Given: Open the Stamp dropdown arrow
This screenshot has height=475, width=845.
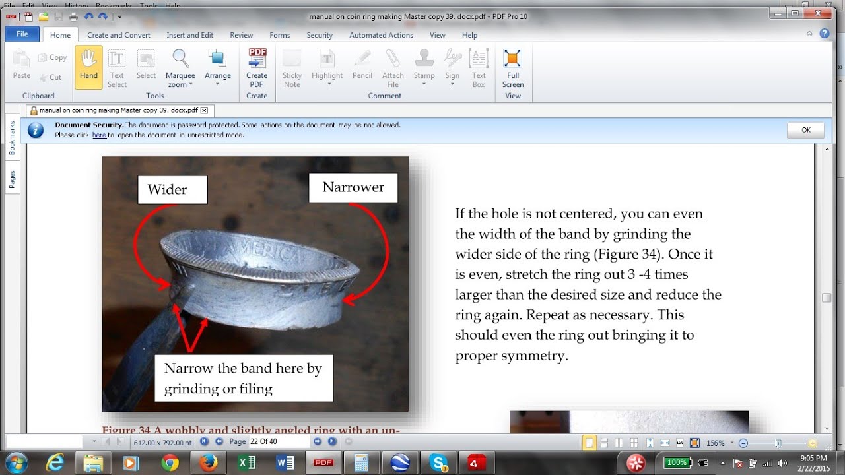Looking at the screenshot, I should coord(424,85).
